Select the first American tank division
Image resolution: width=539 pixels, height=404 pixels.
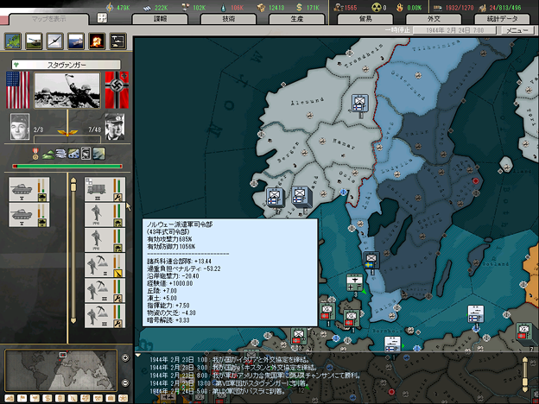pos(29,189)
